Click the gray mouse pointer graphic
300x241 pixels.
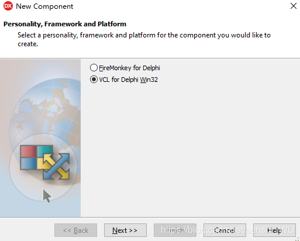click(x=47, y=196)
